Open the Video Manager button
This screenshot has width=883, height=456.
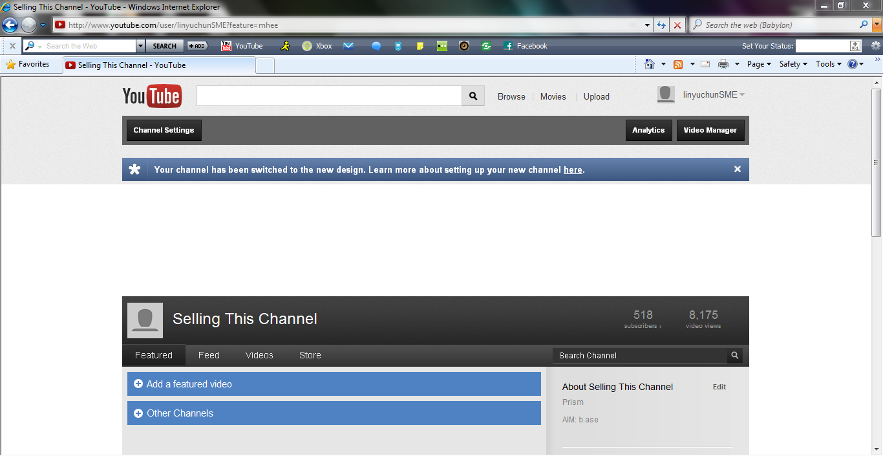[x=710, y=130]
